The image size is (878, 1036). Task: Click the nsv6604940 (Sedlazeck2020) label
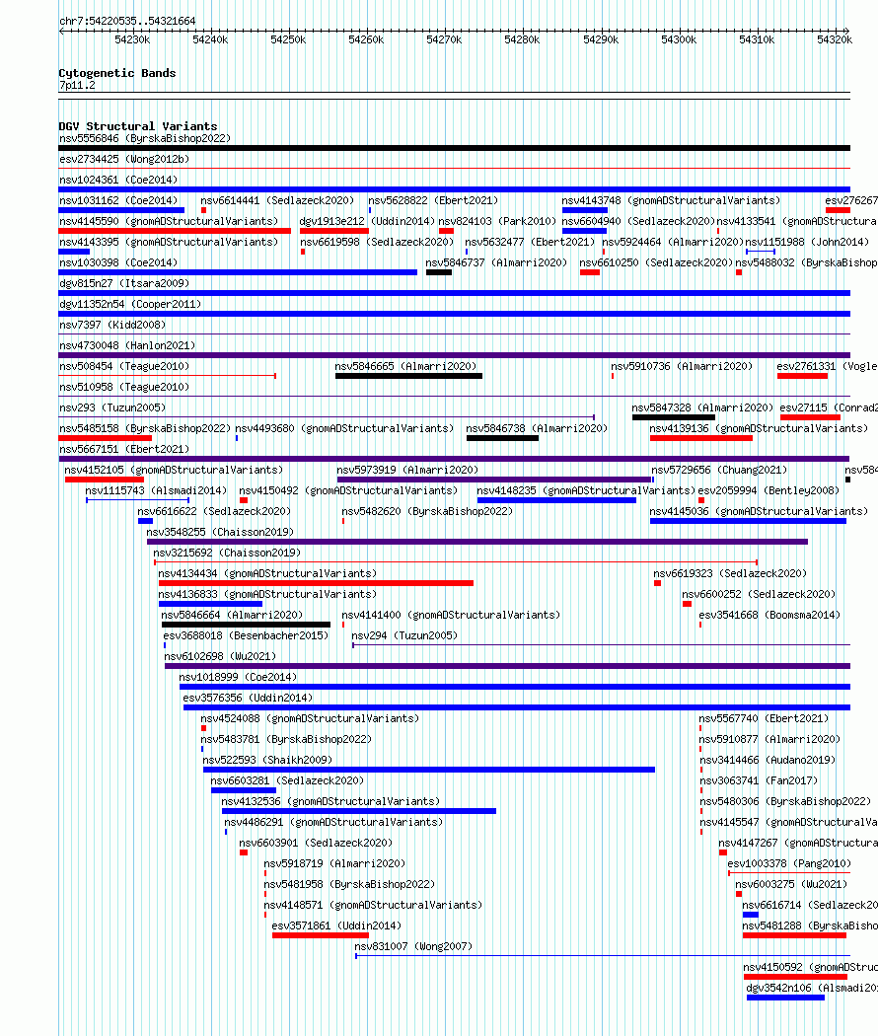638,221
